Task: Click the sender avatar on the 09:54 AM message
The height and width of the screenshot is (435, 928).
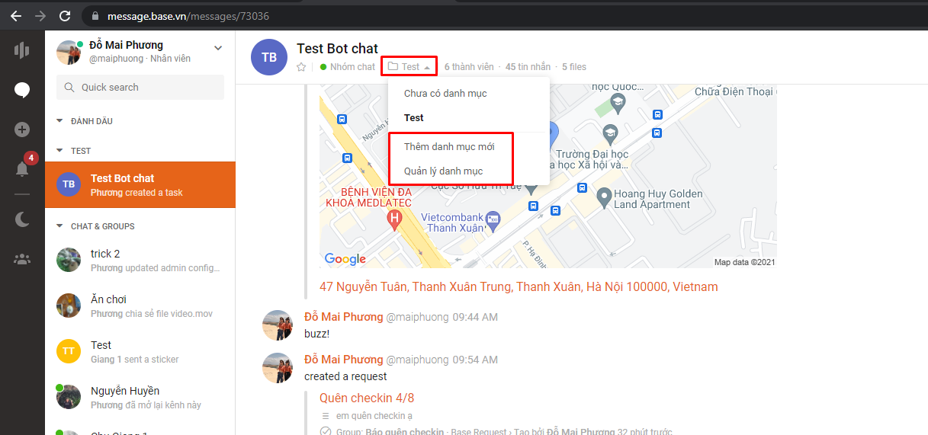Action: point(278,368)
